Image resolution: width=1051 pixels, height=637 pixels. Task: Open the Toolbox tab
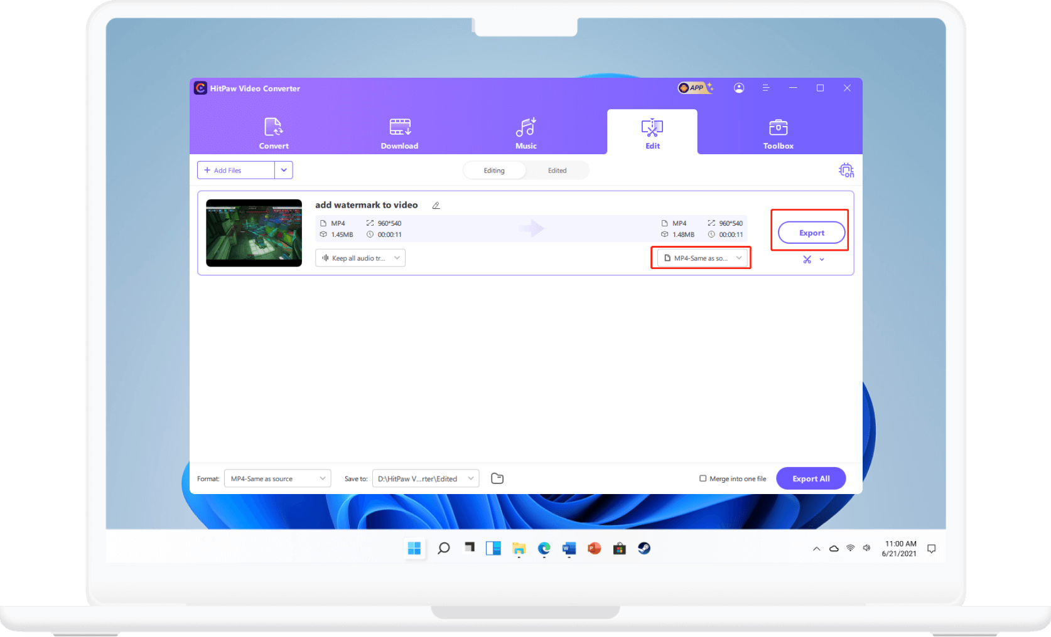click(x=778, y=134)
